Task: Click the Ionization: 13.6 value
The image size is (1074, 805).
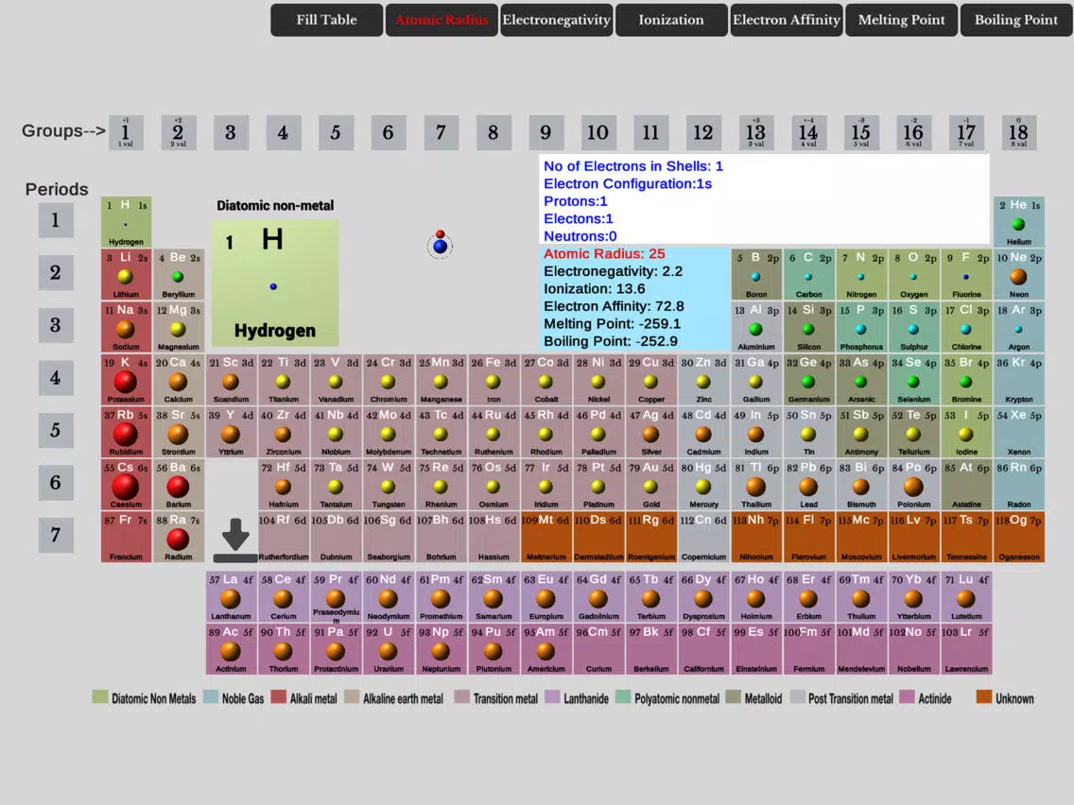Action: [595, 289]
